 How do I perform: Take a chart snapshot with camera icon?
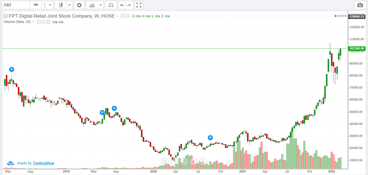(x=360, y=5)
